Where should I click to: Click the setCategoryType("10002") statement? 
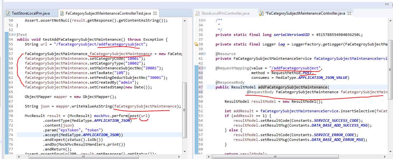click(x=85, y=63)
